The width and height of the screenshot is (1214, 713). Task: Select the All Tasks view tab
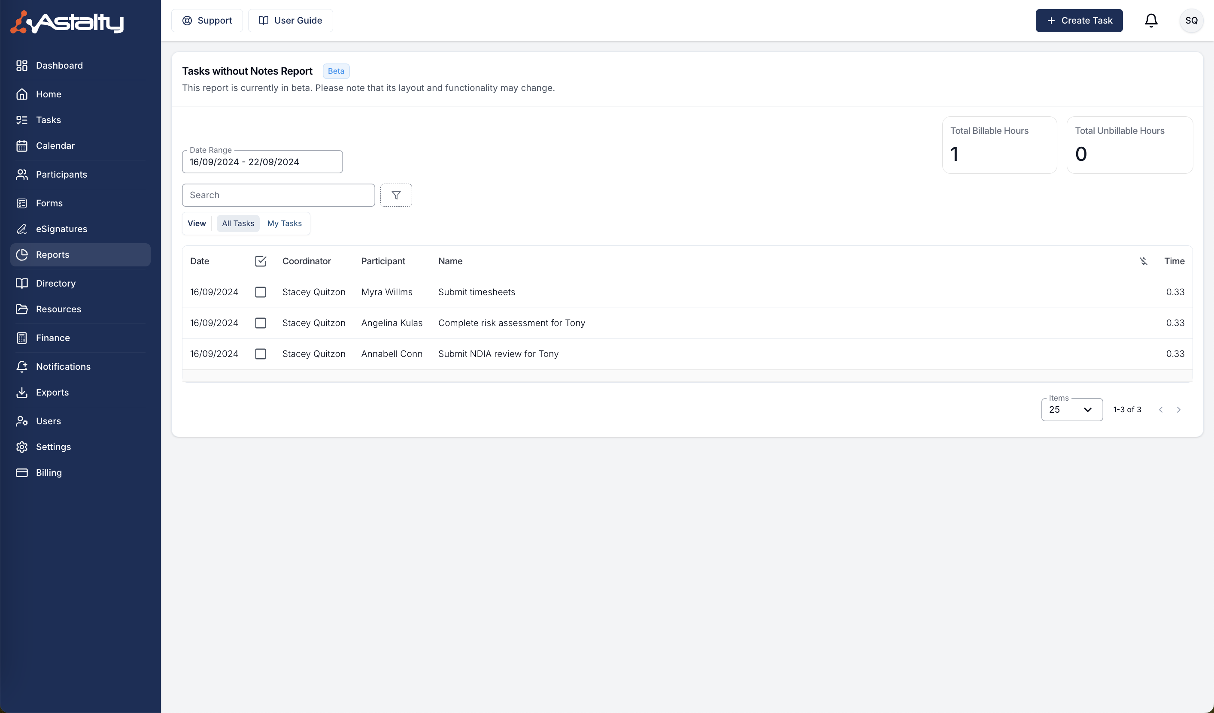pyautogui.click(x=238, y=224)
